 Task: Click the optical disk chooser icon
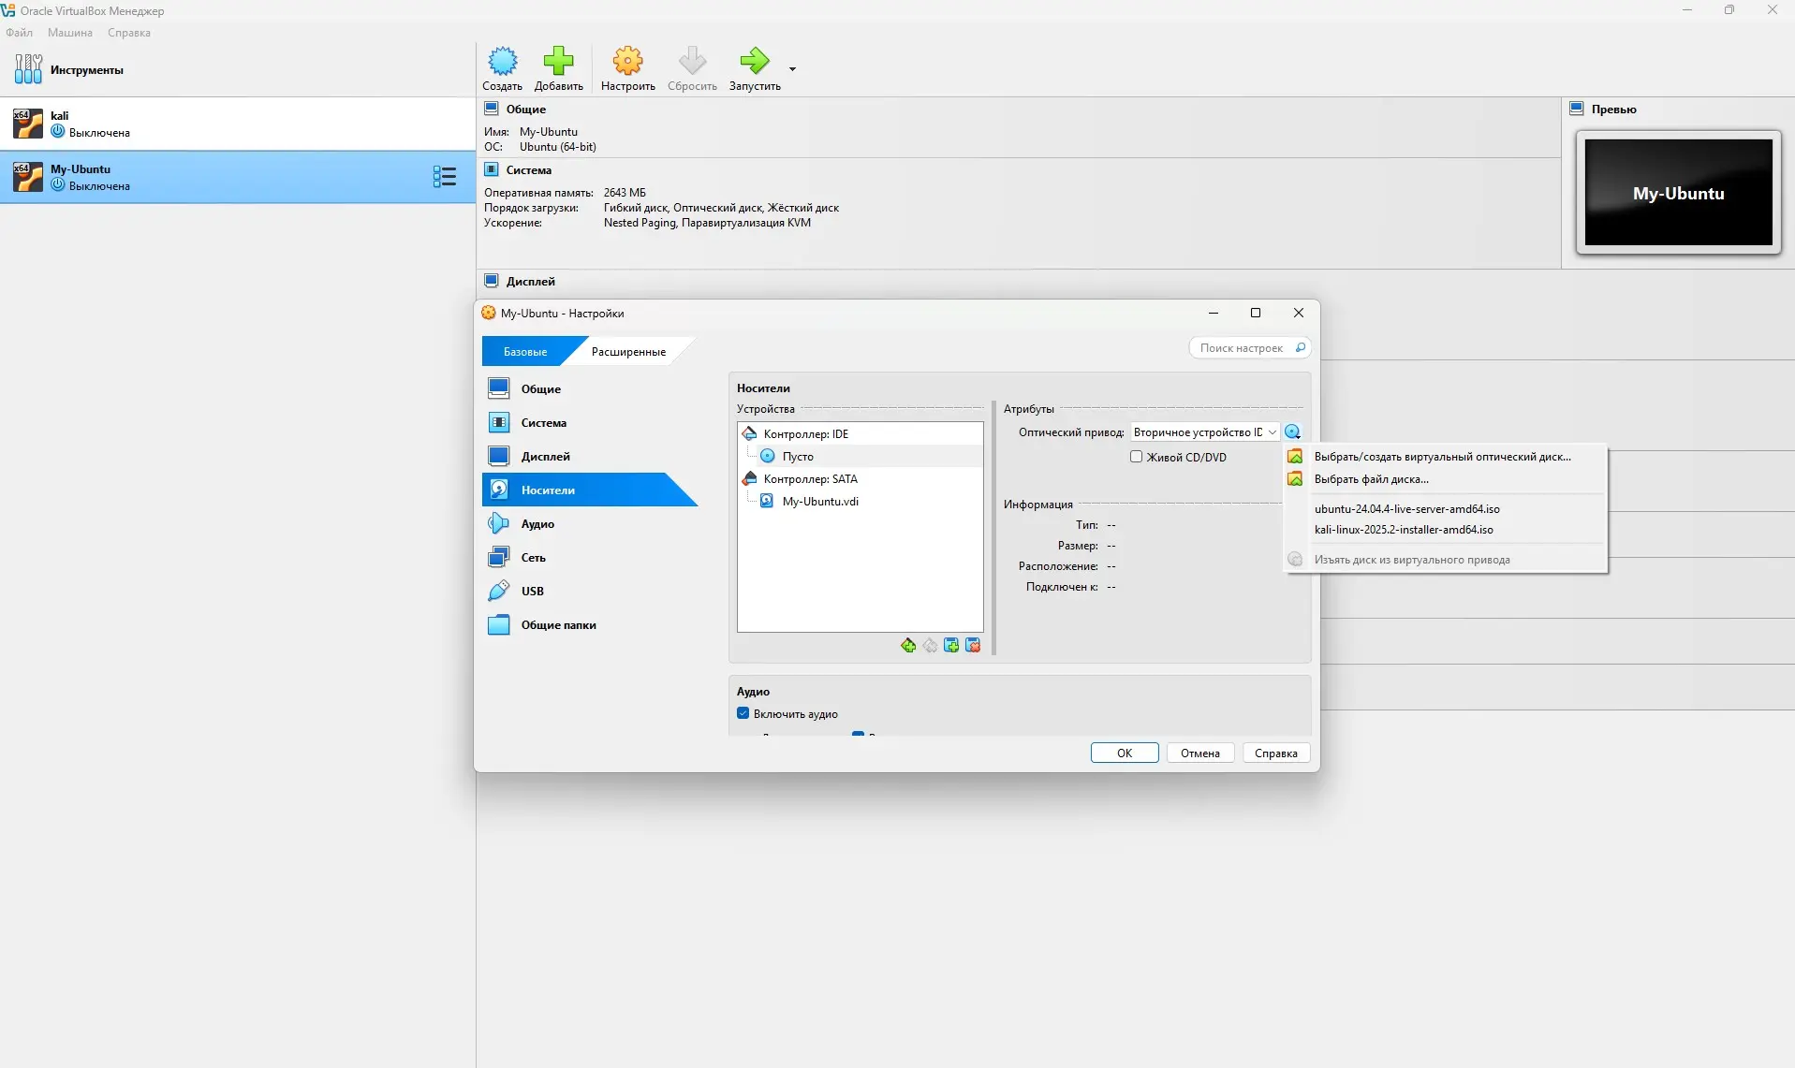[x=1293, y=432]
